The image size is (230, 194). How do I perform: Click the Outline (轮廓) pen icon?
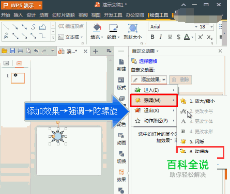pyautogui.click(x=113, y=28)
